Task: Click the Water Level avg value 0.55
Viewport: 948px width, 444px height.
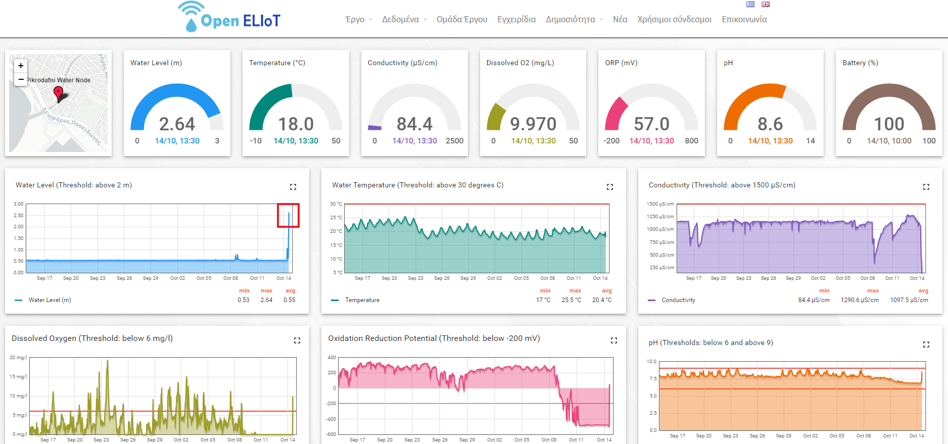Action: pyautogui.click(x=290, y=300)
